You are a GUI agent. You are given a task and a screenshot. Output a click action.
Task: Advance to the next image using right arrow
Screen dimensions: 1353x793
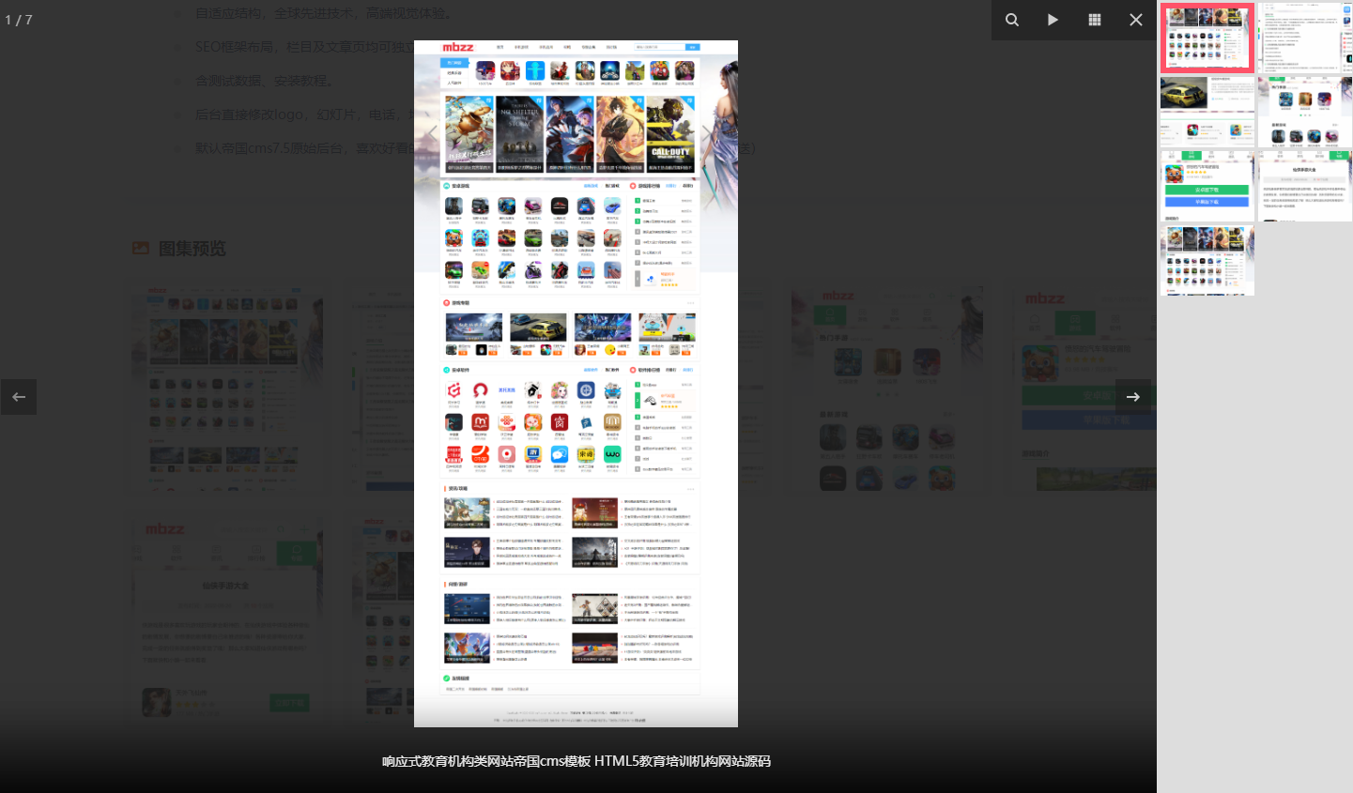(x=1133, y=397)
